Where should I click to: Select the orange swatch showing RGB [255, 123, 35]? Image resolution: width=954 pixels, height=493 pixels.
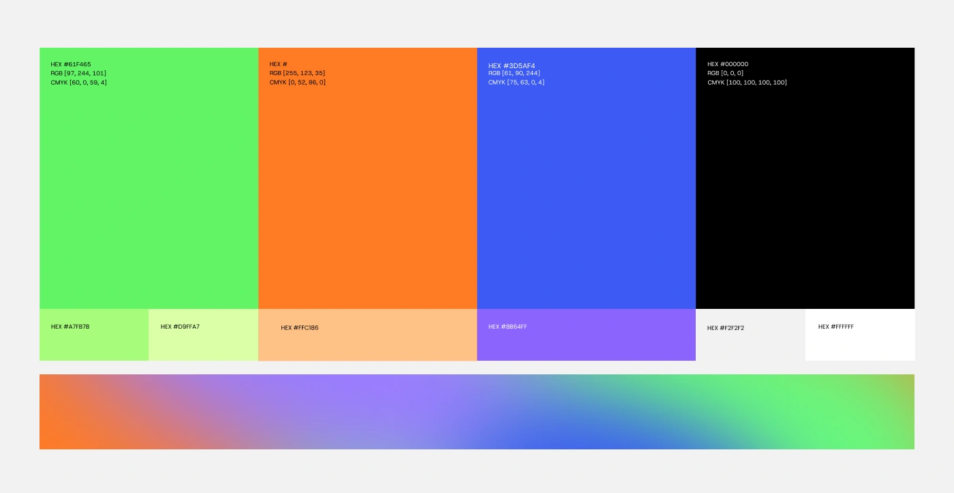(368, 191)
